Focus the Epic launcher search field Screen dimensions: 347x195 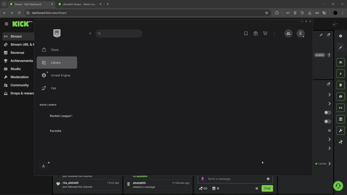(x=119, y=33)
